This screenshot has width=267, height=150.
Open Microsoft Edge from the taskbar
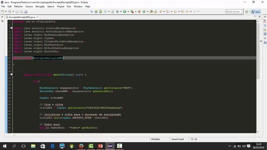(x=53, y=146)
